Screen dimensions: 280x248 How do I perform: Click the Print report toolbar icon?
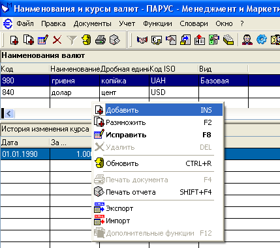click(x=115, y=40)
